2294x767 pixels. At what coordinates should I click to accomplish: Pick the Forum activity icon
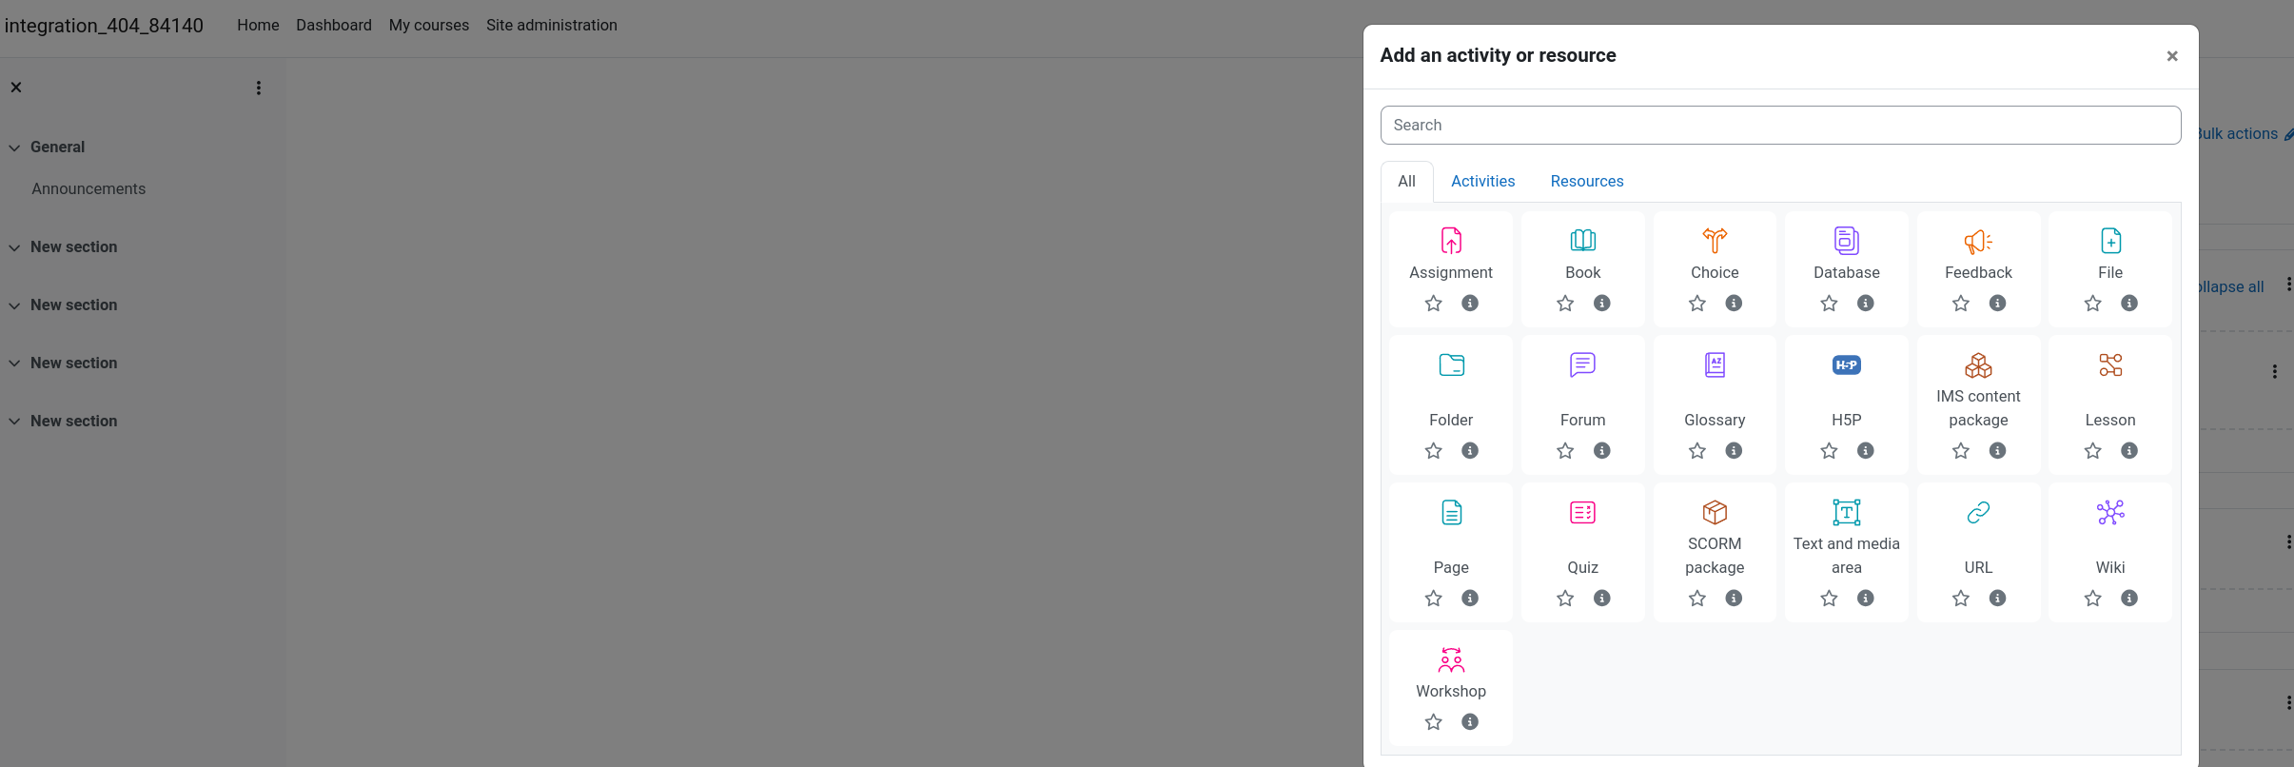pos(1582,365)
